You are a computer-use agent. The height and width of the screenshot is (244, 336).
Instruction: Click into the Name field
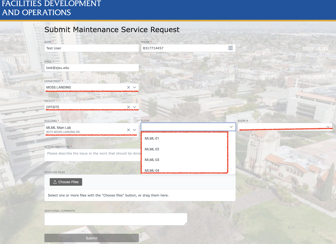(92, 48)
